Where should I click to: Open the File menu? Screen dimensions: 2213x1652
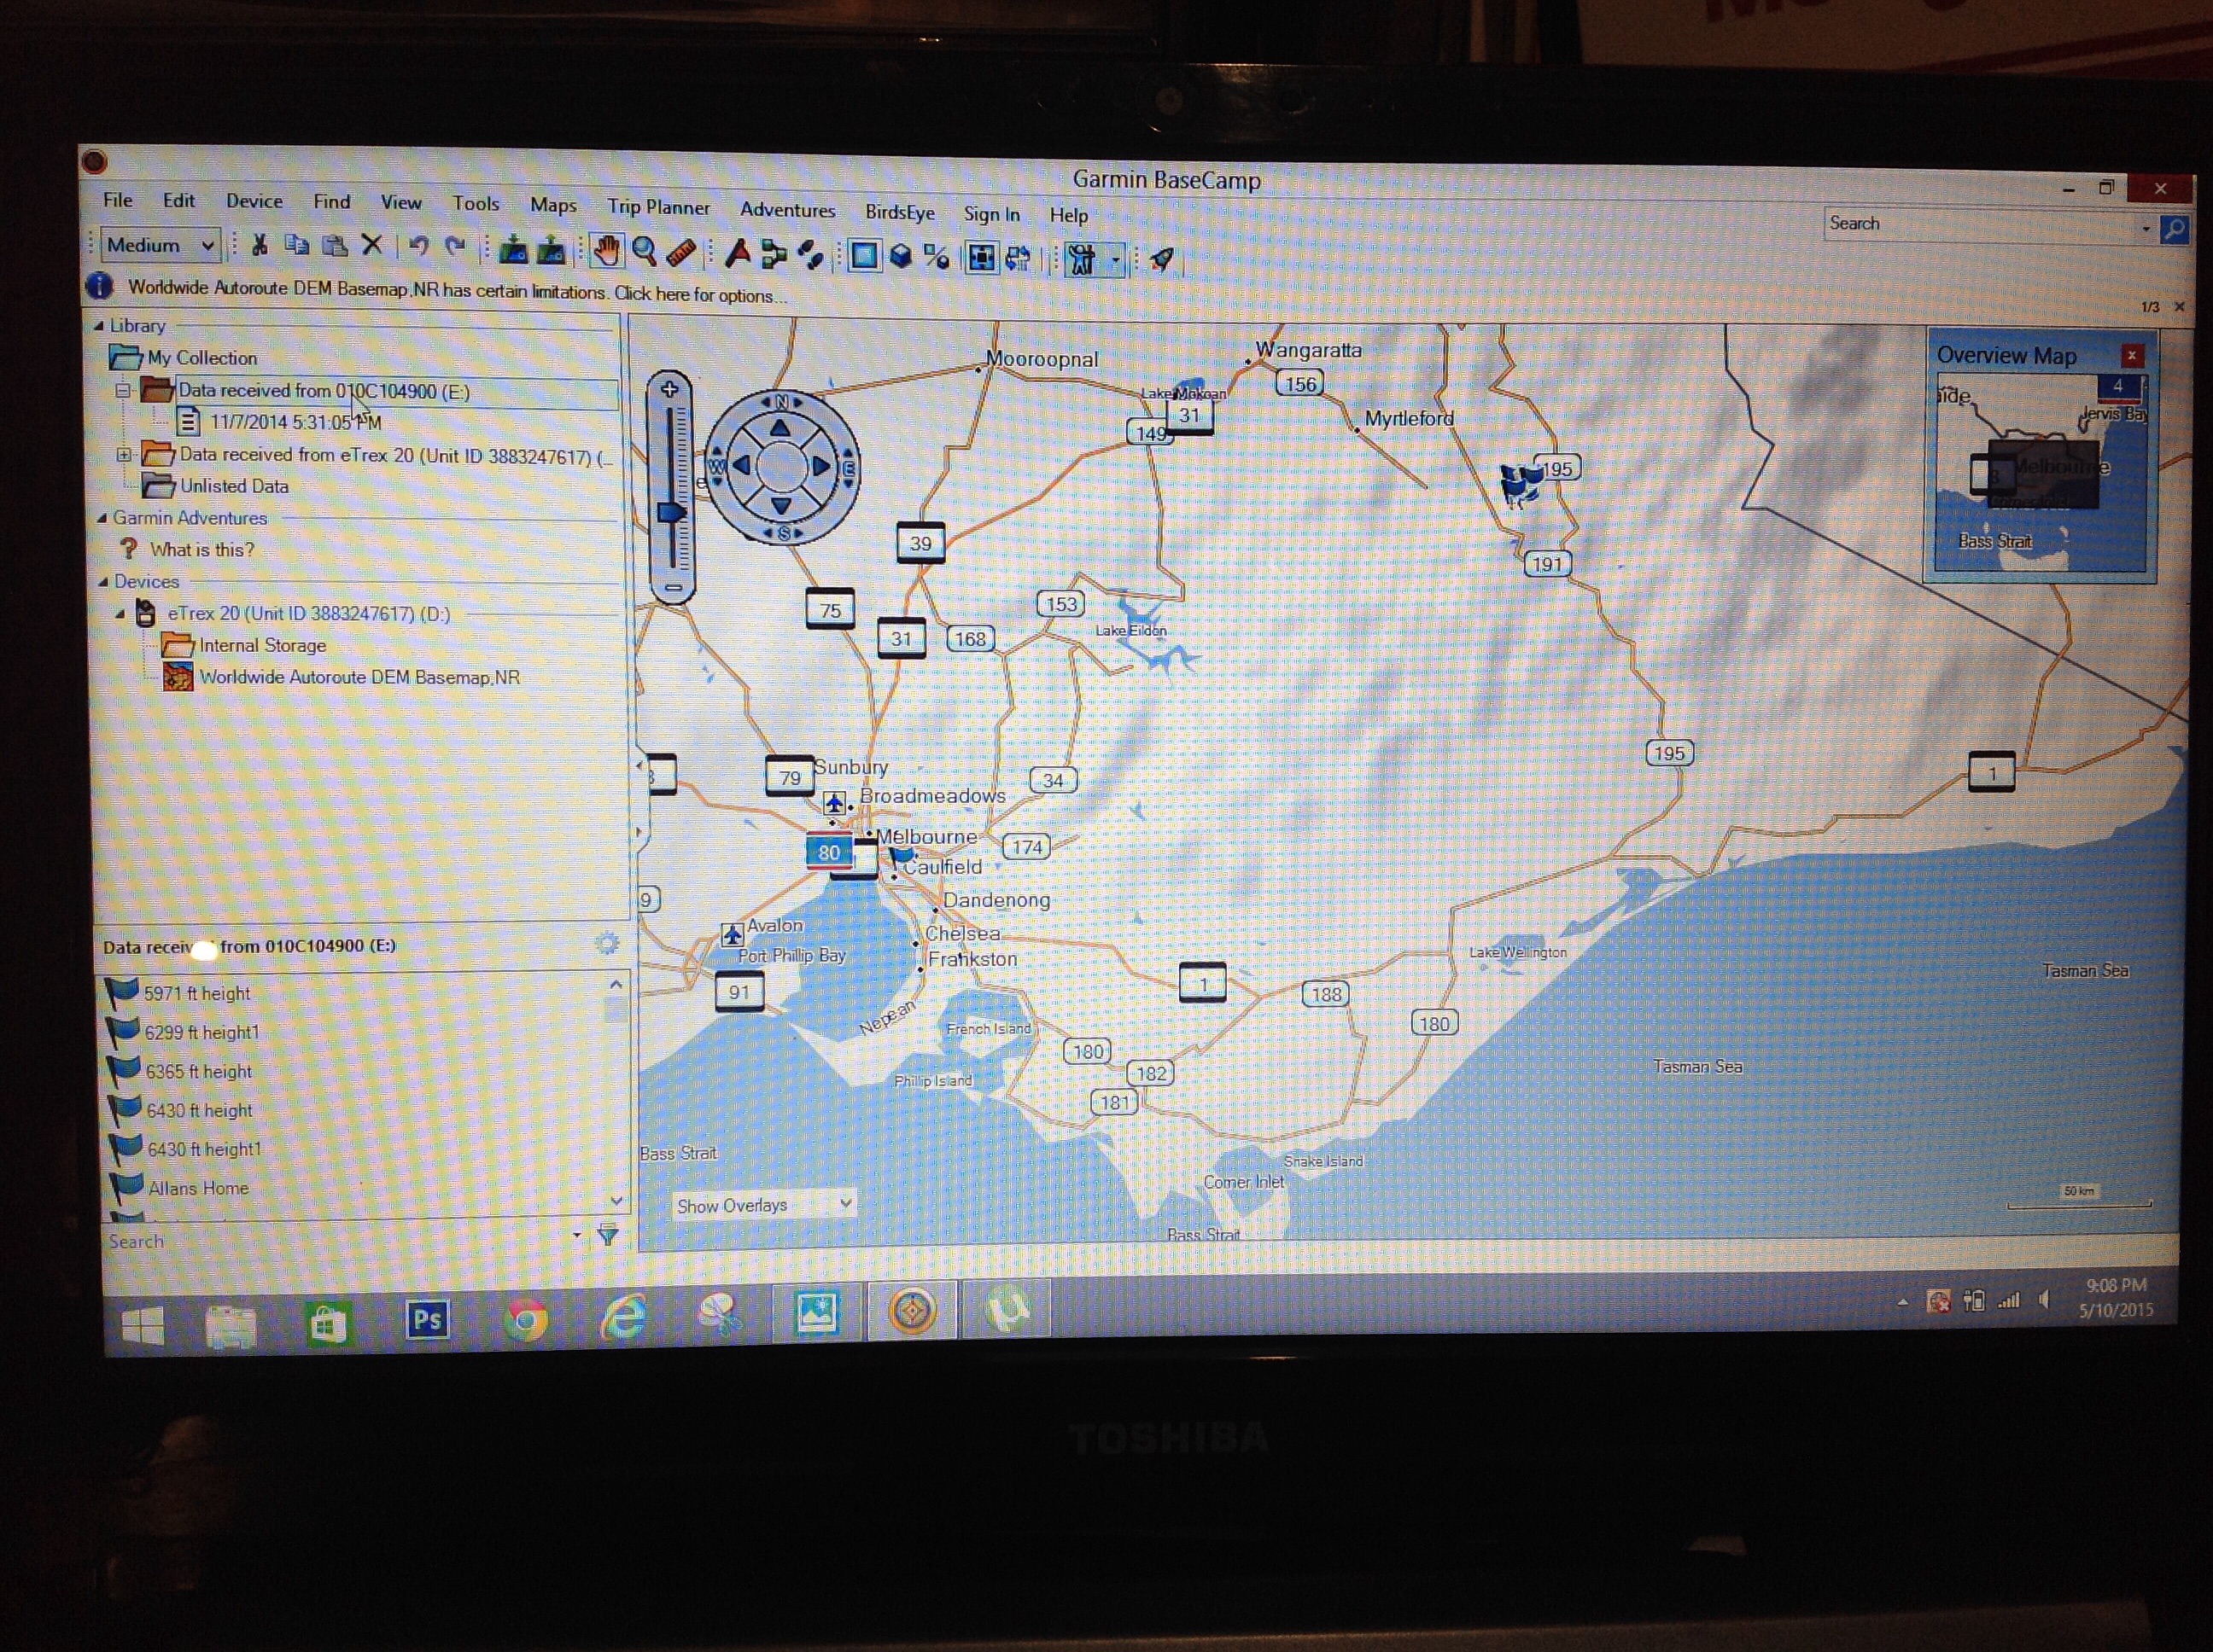click(118, 200)
